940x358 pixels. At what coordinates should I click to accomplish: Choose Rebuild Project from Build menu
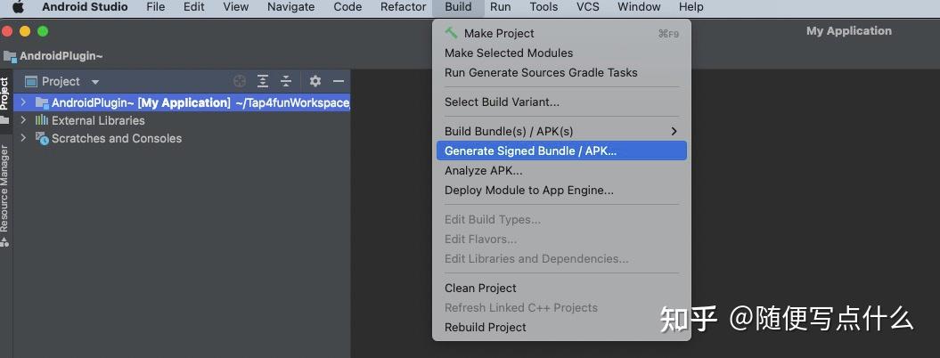point(486,327)
